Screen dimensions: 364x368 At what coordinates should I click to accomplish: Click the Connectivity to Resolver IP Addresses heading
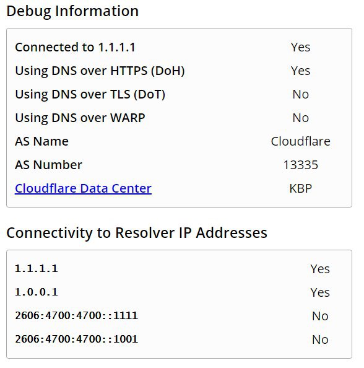click(137, 233)
